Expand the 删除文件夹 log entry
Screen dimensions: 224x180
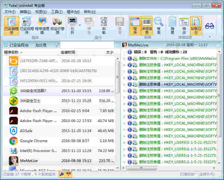[x=124, y=58]
